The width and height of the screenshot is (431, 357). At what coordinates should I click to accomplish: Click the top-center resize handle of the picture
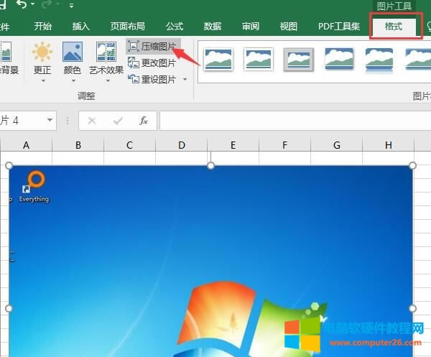pos(211,166)
